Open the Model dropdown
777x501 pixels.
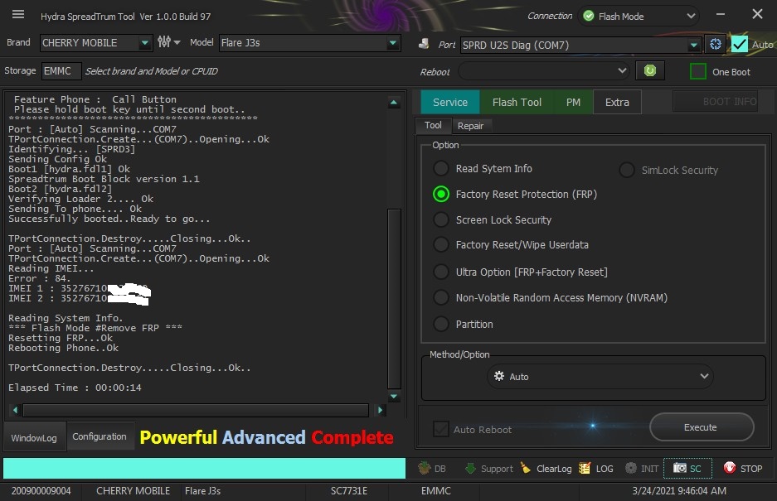393,42
